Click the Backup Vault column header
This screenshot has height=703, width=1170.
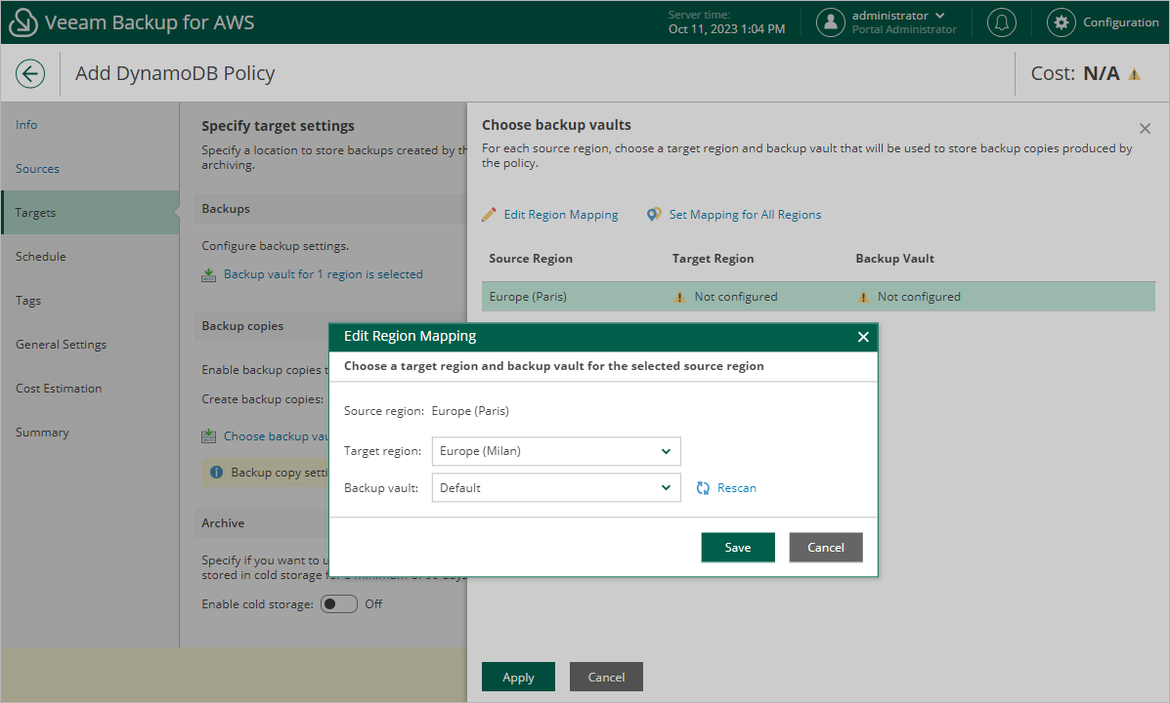pos(894,259)
